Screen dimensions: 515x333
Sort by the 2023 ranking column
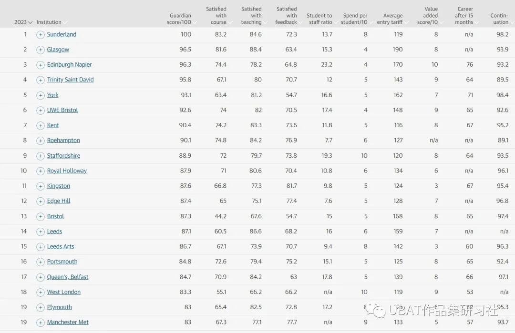23,22
